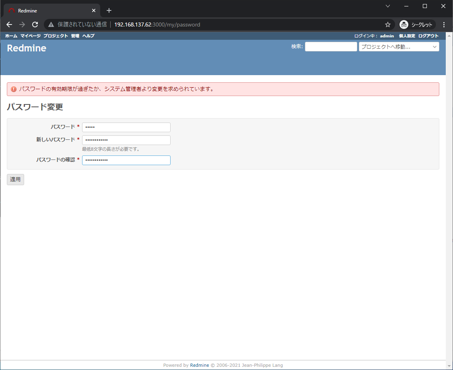Reload the current page
Viewport: 453px width, 370px height.
coord(35,25)
